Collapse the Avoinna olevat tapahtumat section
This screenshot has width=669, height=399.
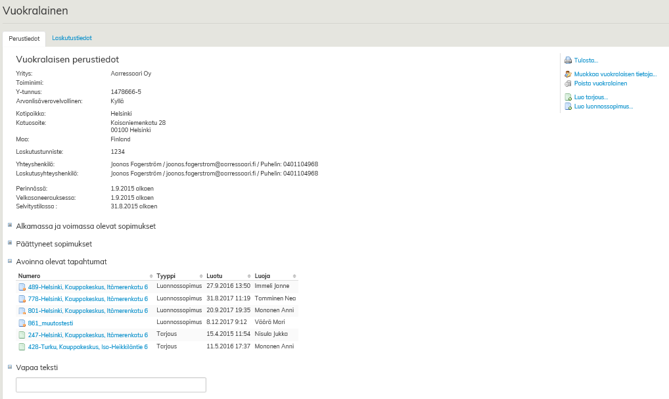(10, 261)
